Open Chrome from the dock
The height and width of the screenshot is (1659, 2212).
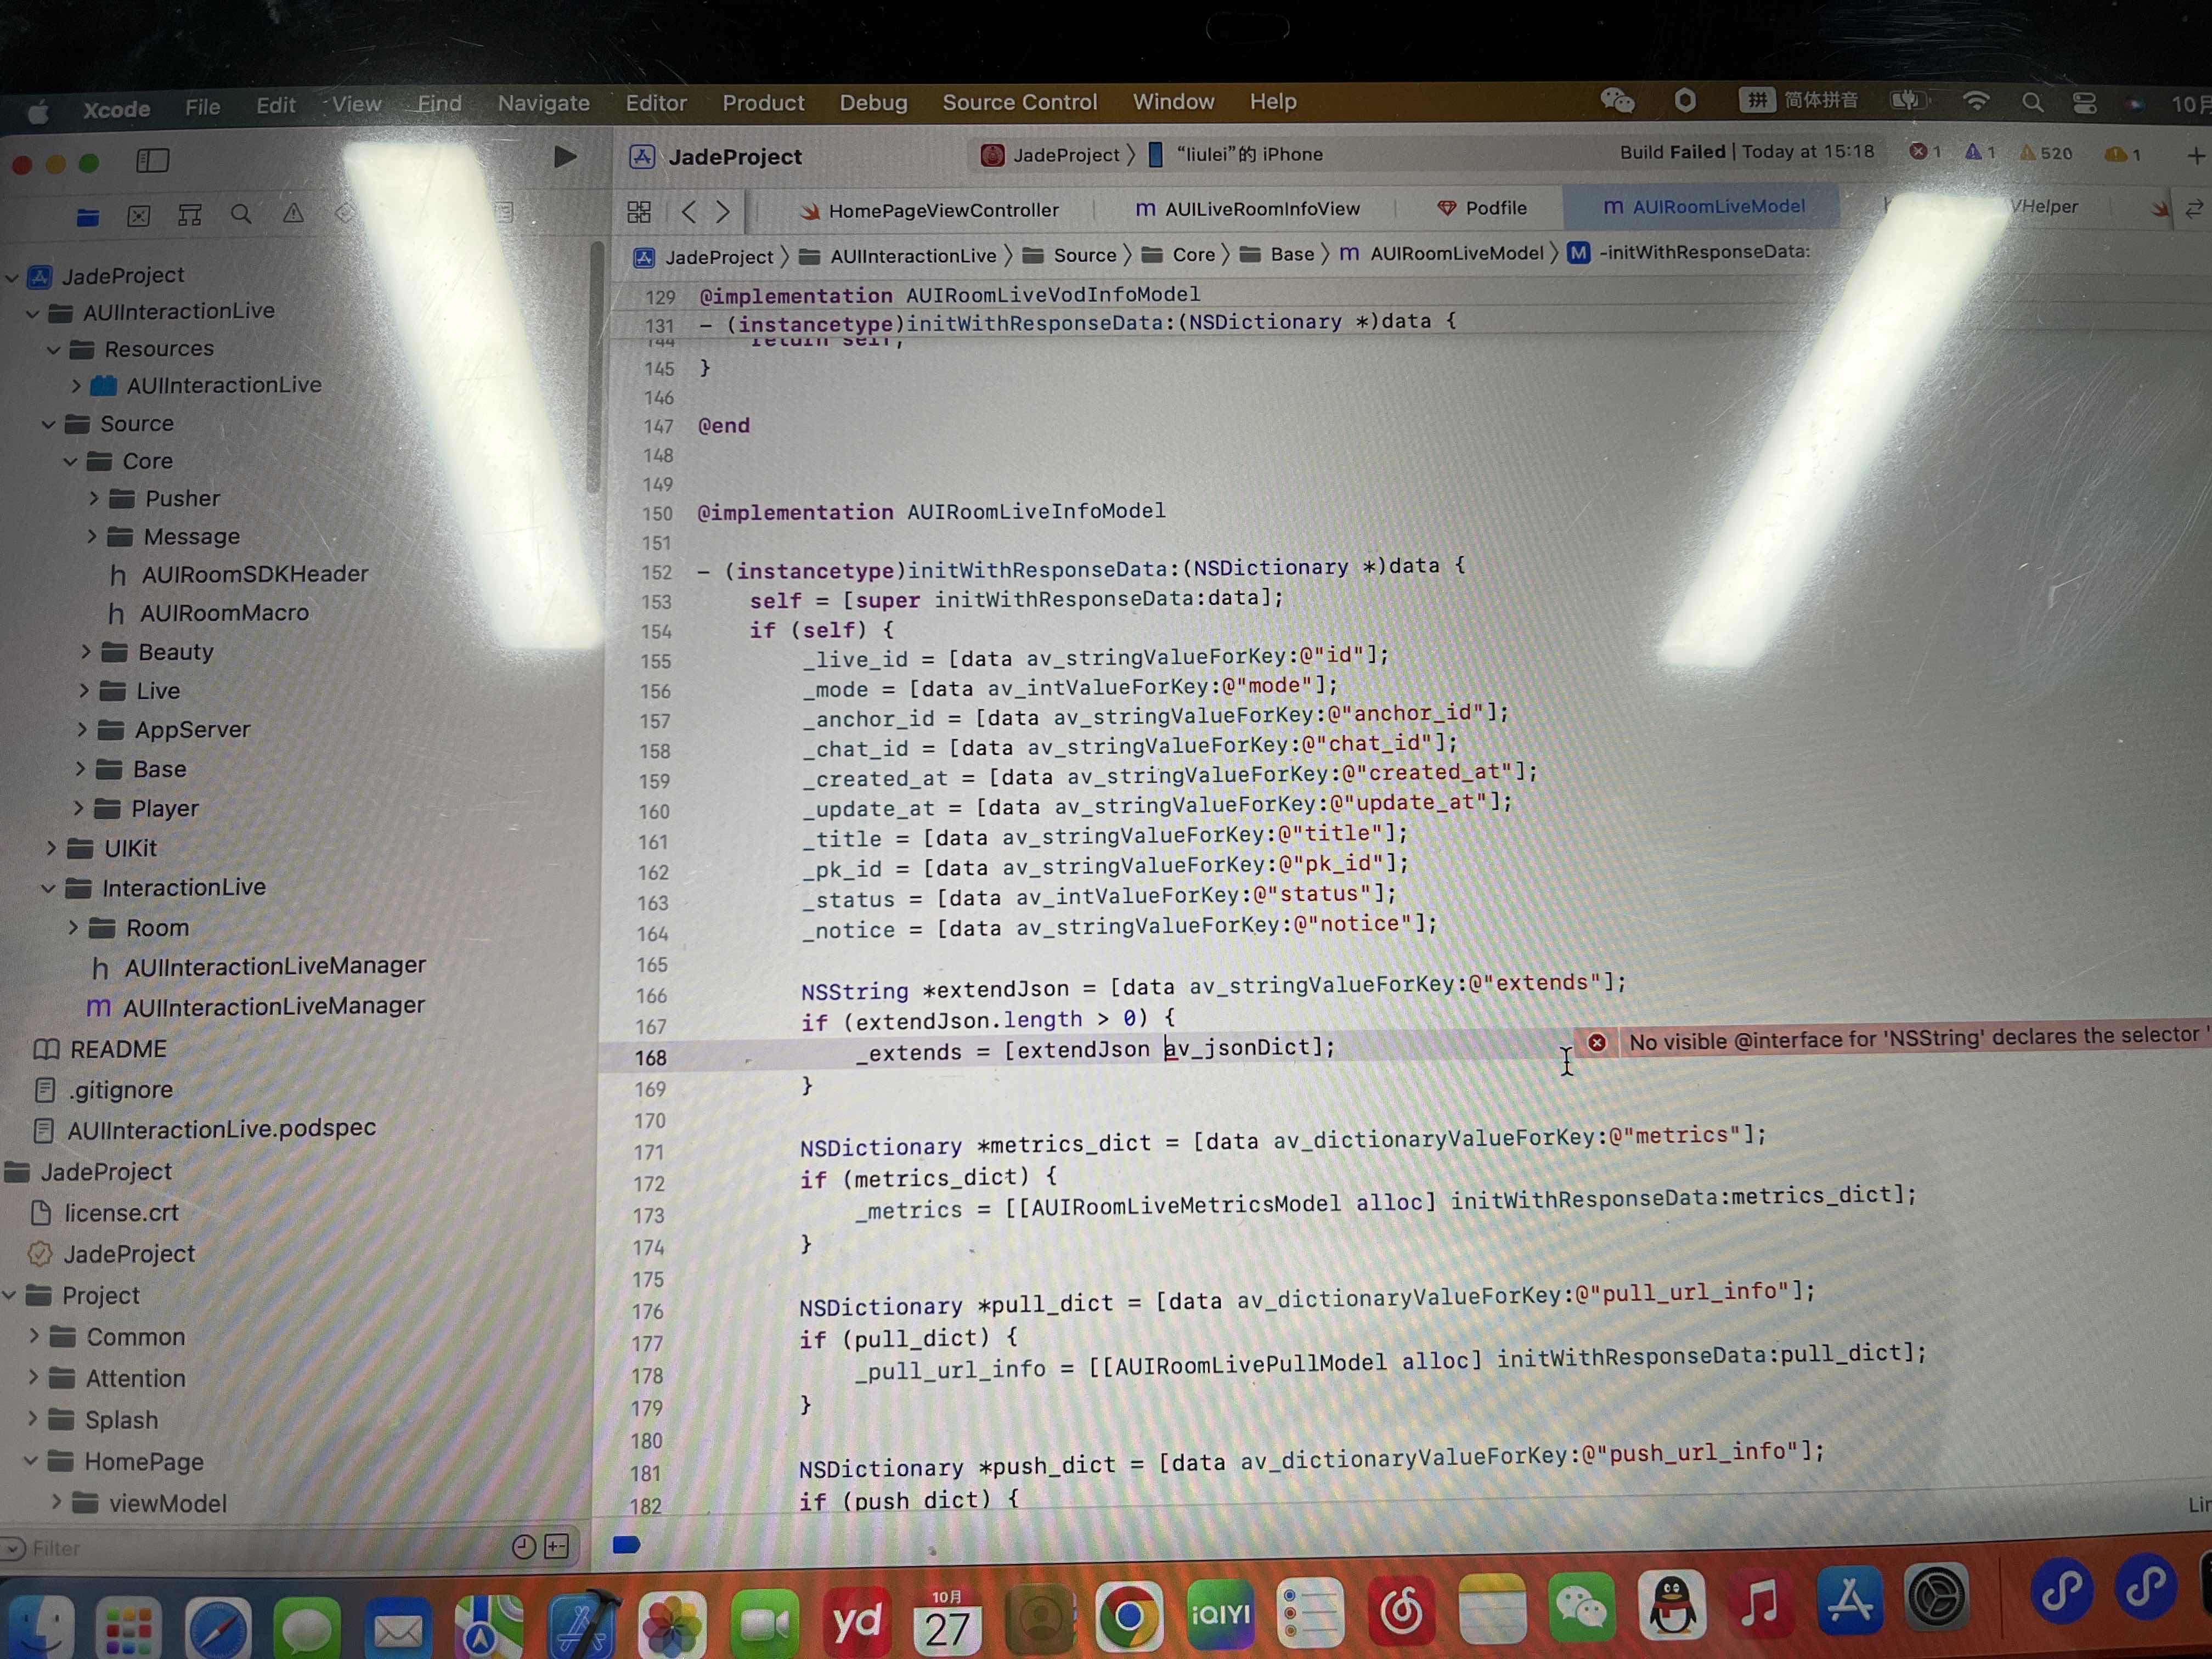[1129, 1616]
